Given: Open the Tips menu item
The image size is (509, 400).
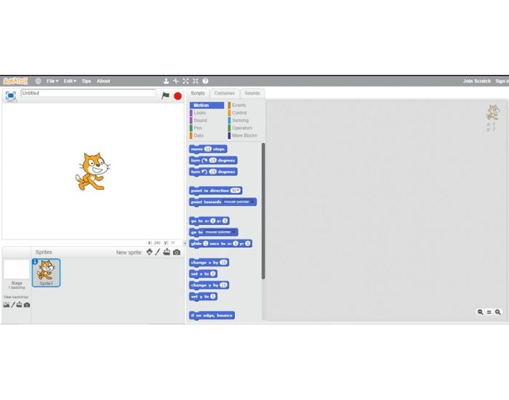Looking at the screenshot, I should pyautogui.click(x=87, y=81).
